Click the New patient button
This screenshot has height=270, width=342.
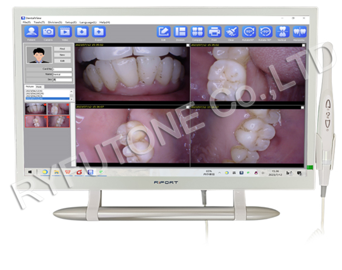click(x=62, y=55)
